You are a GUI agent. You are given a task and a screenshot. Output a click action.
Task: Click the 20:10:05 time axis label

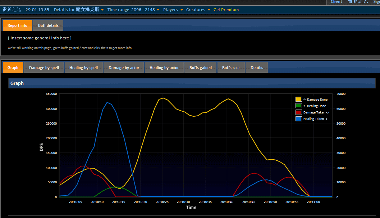75,202
